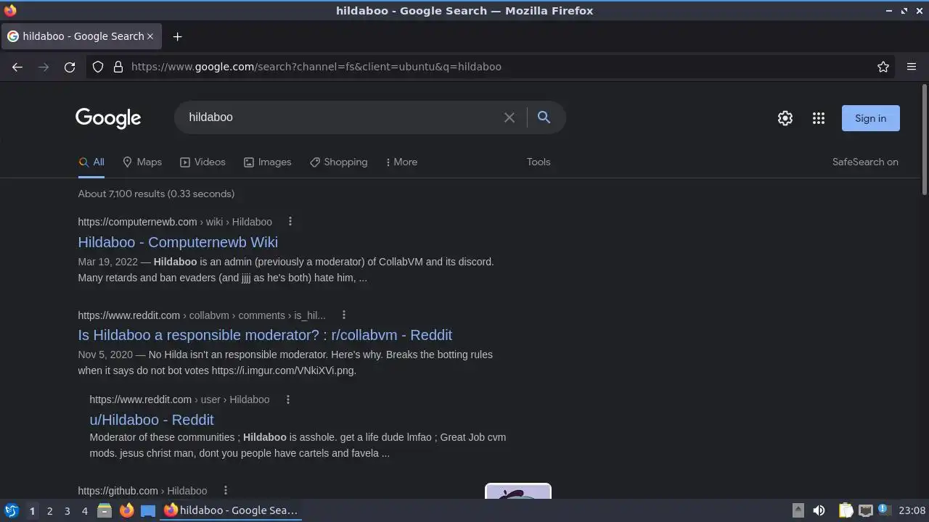The width and height of the screenshot is (929, 522).
Task: Clear the search box with the X icon
Action: [509, 117]
